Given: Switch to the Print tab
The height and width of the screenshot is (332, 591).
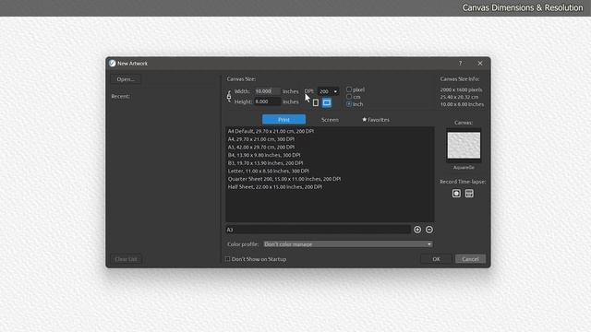Looking at the screenshot, I should point(283,119).
